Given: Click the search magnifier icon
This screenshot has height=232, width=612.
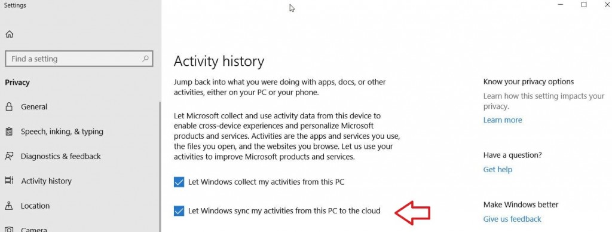Looking at the screenshot, I should click(x=145, y=59).
